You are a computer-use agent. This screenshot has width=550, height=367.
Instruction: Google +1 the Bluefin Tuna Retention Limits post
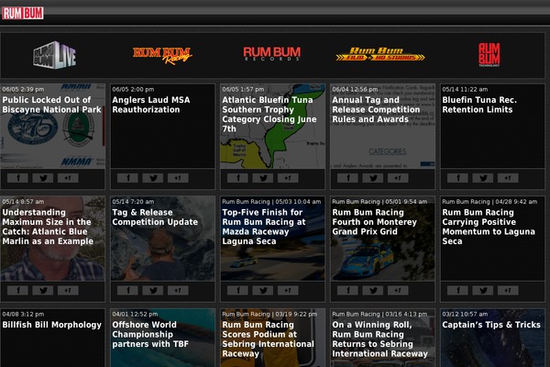click(508, 178)
